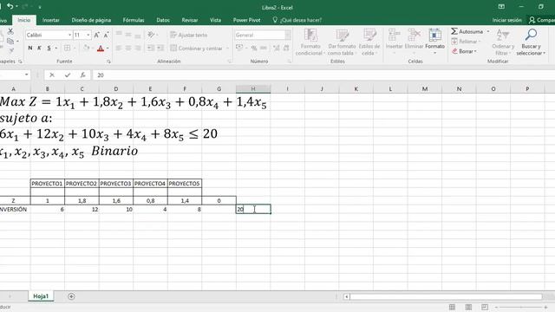Click decrease indent icon
The width and height of the screenshot is (555, 312).
tap(151, 48)
